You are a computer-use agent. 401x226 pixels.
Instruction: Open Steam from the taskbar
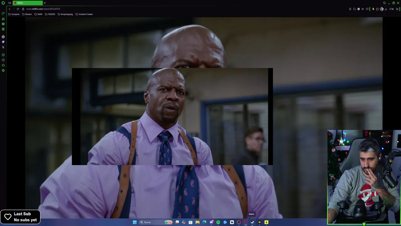(253, 222)
